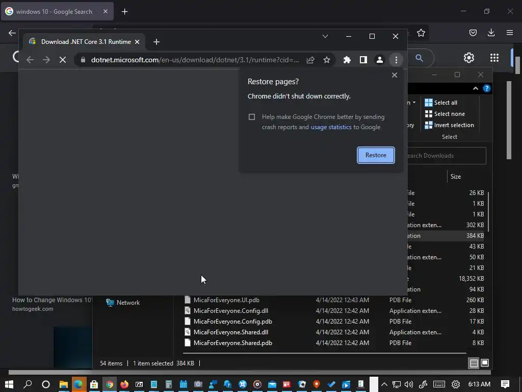Close the windows 10 Google Search Firefox tab
This screenshot has width=522, height=392.
tap(106, 12)
